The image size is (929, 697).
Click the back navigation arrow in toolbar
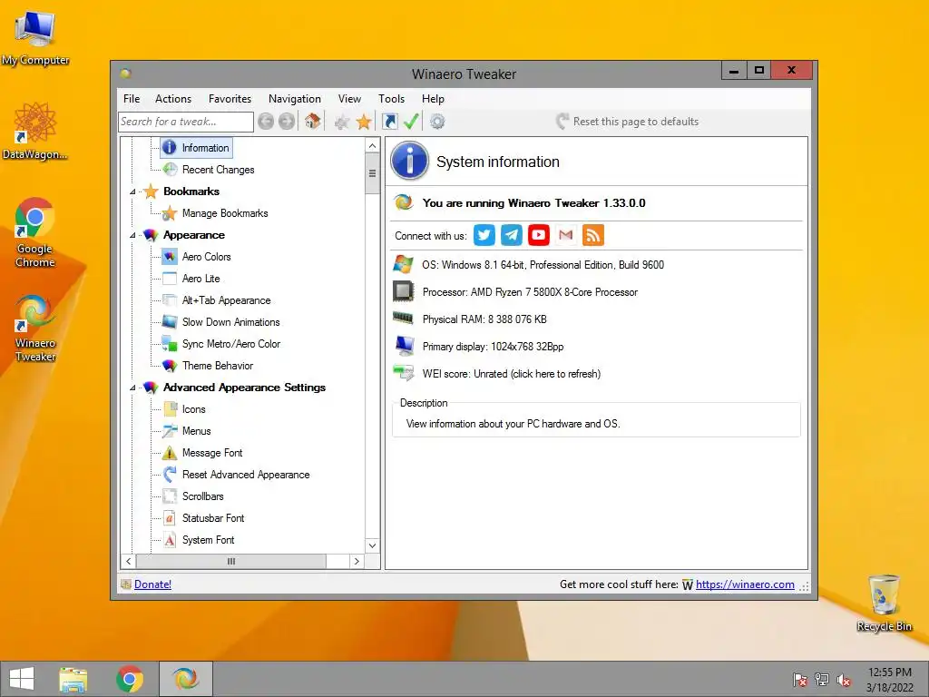point(266,122)
